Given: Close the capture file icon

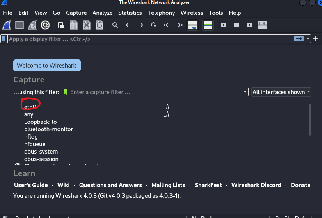Looking at the screenshot, I should (87, 25).
